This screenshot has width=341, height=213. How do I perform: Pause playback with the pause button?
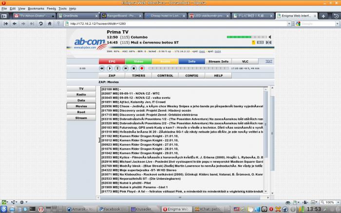point(117,68)
